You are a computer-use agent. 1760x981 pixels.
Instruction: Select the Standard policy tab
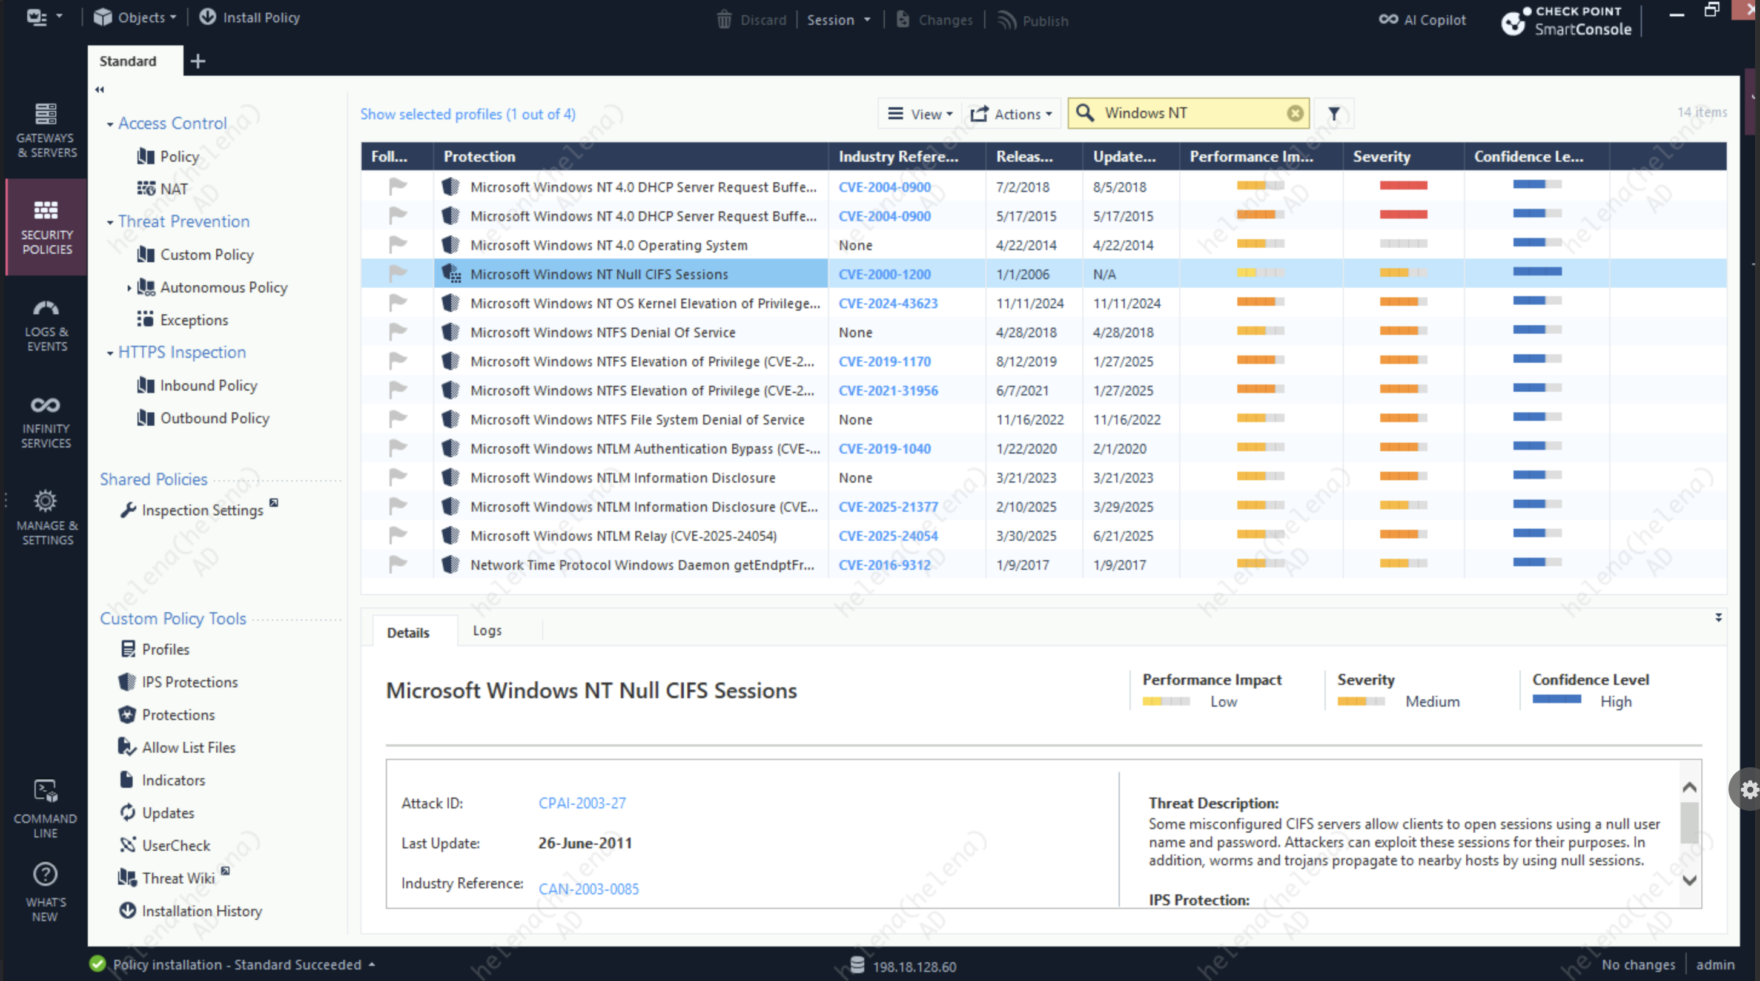128,61
